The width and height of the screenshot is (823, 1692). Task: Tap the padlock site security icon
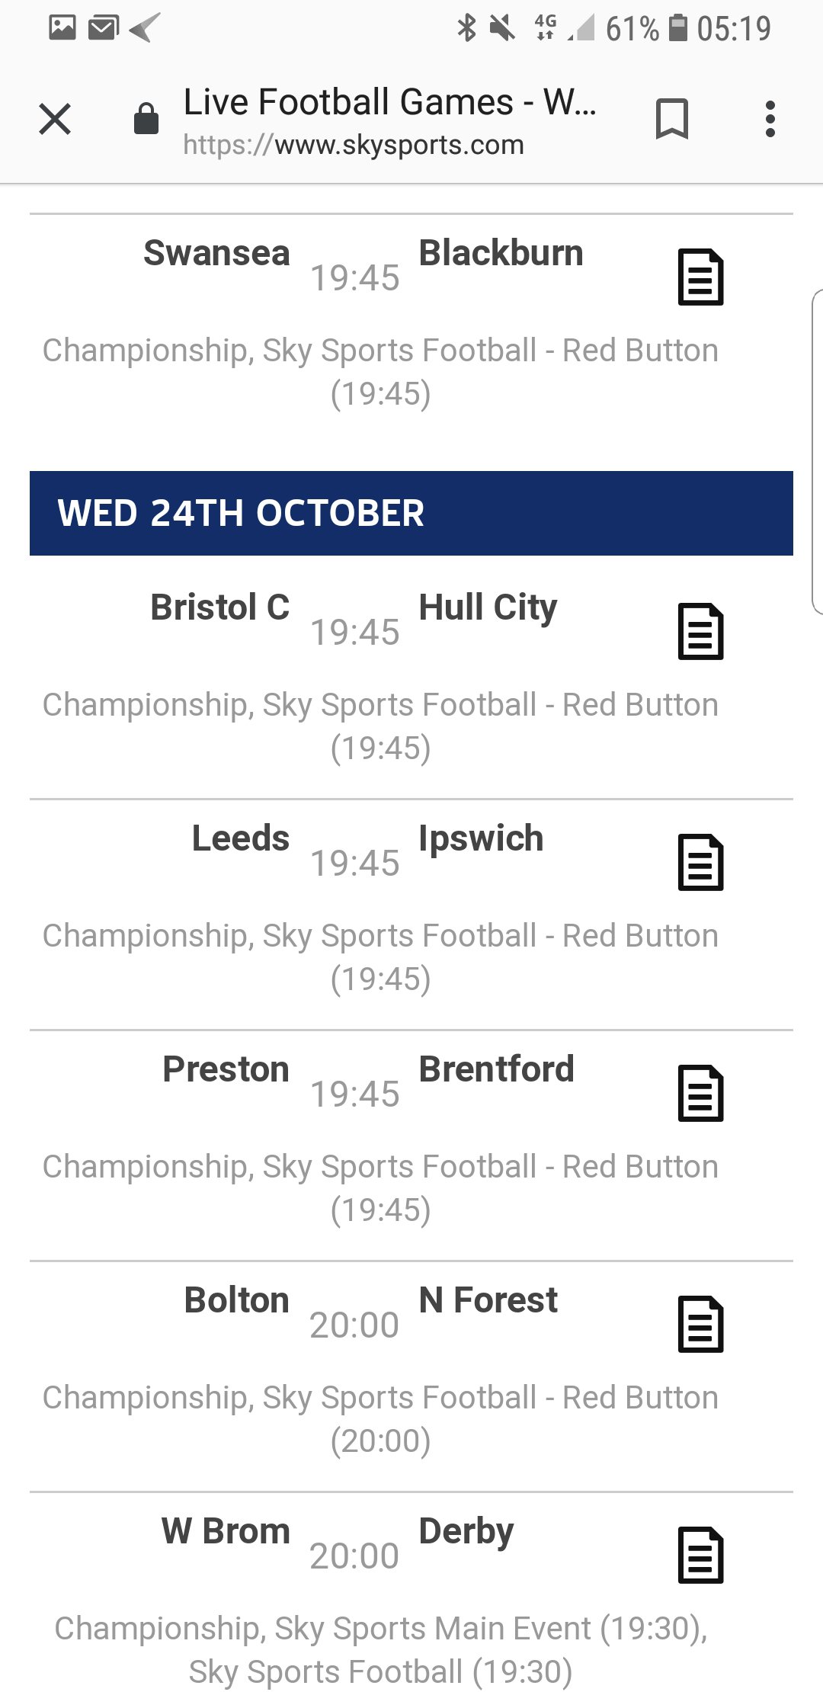coord(146,120)
